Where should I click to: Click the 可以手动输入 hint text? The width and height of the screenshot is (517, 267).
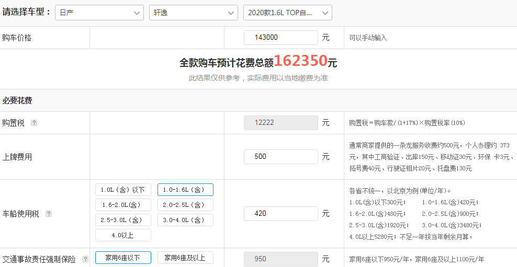(368, 38)
